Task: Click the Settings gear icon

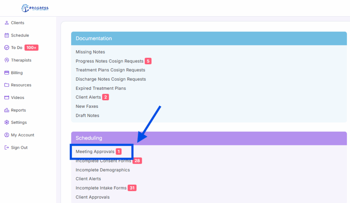Action: (x=6, y=122)
